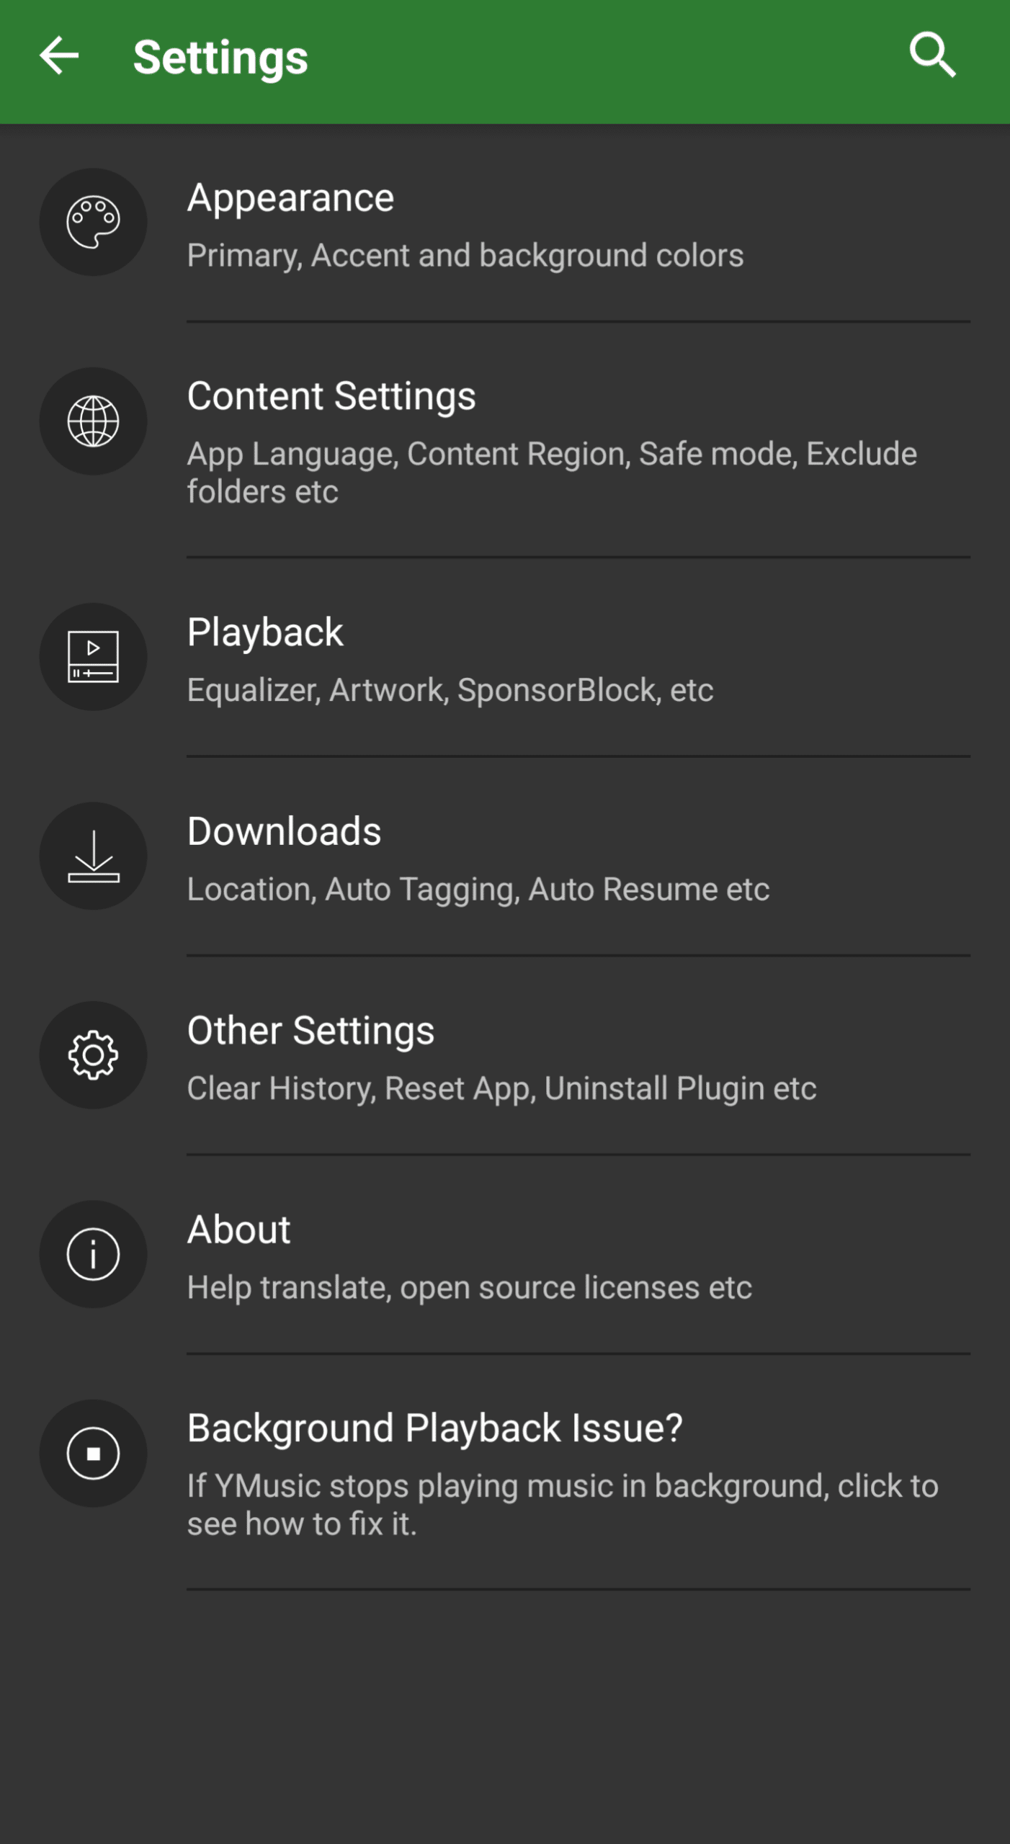Select the Other Settings gear icon
1010x1844 pixels.
pos(93,1055)
